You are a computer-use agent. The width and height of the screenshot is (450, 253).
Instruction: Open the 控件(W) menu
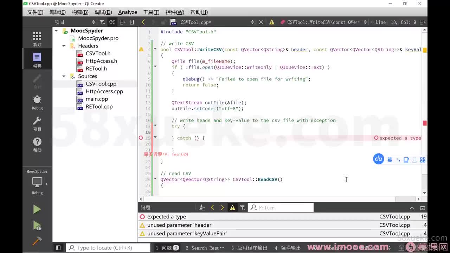[175, 12]
